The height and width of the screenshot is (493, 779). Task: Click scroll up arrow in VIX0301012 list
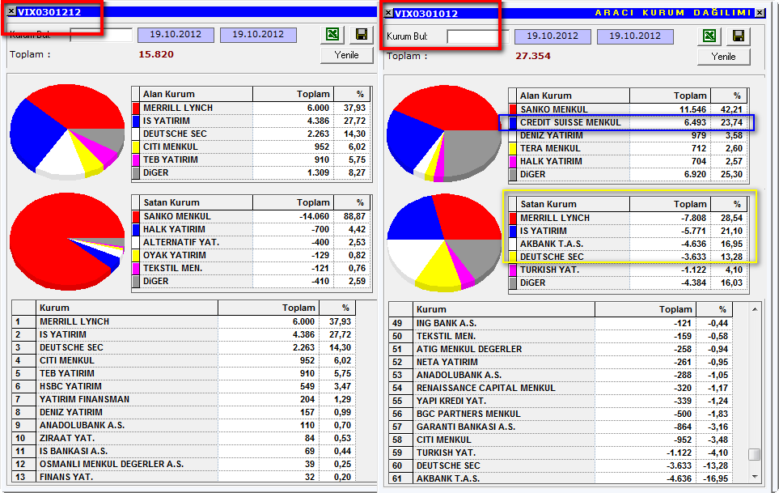[x=755, y=309]
